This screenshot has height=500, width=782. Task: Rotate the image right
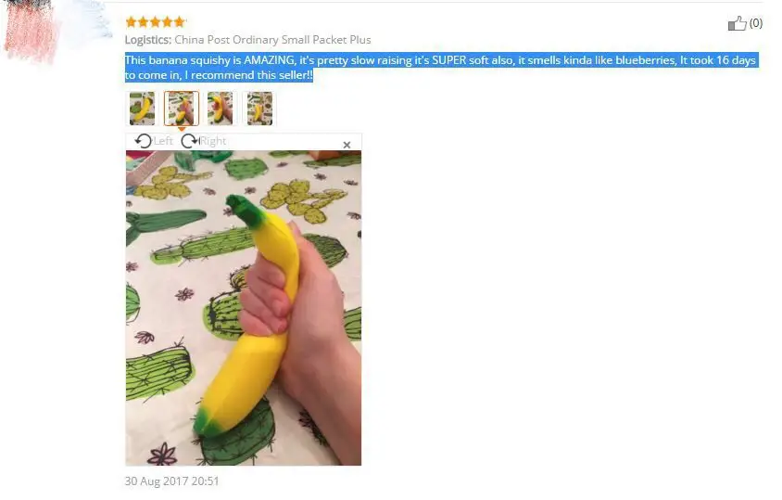190,141
